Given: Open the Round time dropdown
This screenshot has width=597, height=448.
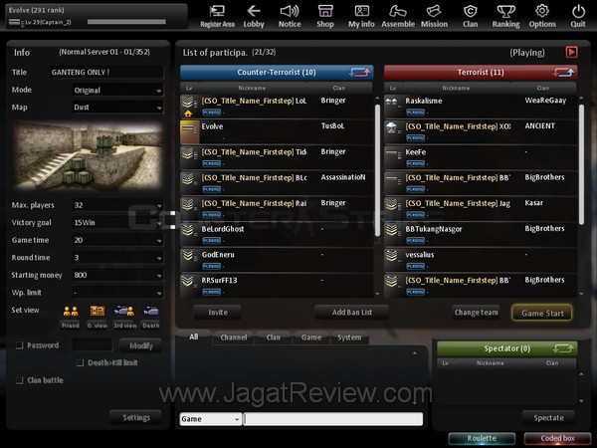Looking at the screenshot, I should coord(118,258).
